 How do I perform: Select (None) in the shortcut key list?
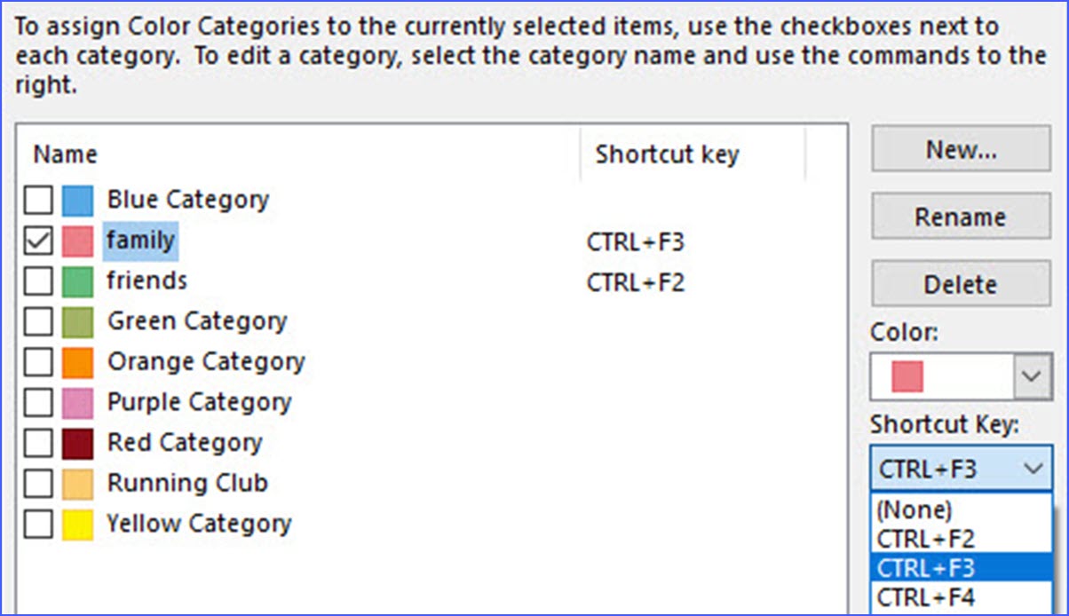point(914,509)
